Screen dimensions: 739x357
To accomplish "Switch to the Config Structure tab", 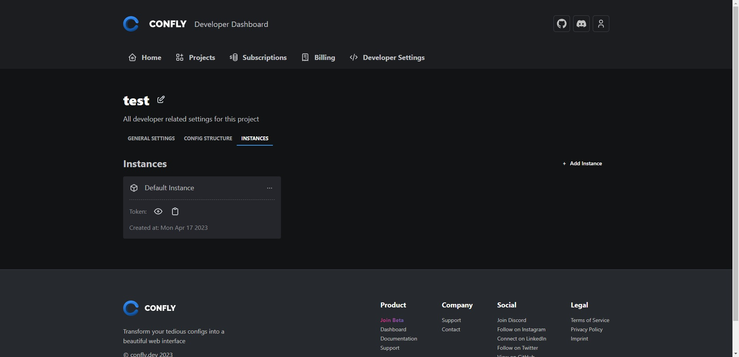I will click(x=208, y=138).
